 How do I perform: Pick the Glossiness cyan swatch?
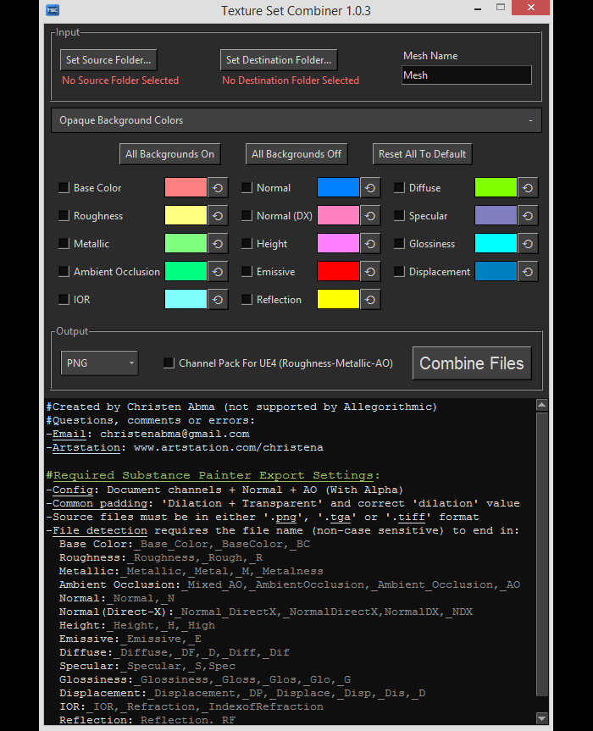[496, 243]
